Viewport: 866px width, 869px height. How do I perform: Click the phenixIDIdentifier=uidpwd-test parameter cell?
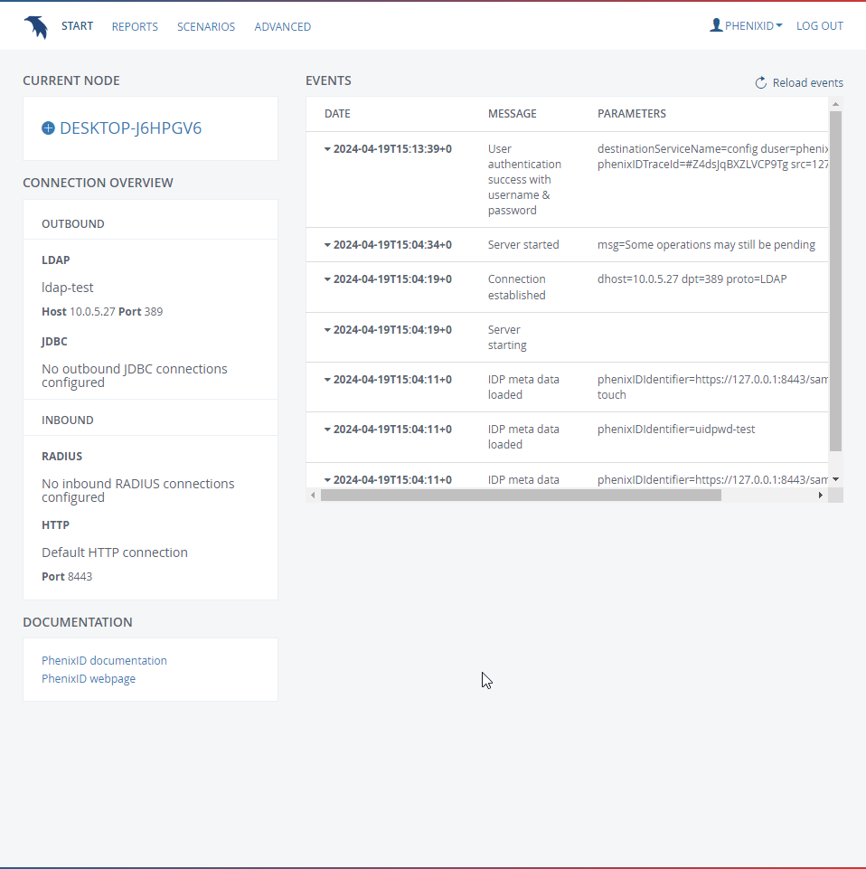pyautogui.click(x=676, y=430)
